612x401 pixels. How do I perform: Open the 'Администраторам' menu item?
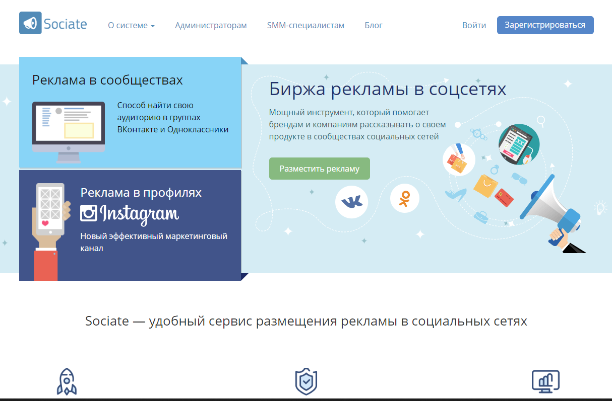(211, 25)
